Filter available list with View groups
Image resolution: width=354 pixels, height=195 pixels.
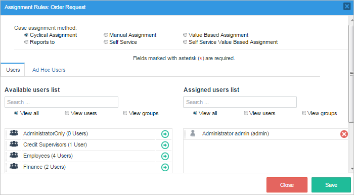pyautogui.click(x=125, y=113)
